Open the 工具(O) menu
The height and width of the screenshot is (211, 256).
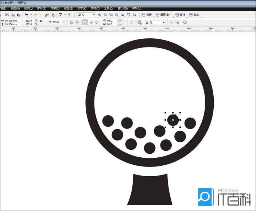(109, 8)
